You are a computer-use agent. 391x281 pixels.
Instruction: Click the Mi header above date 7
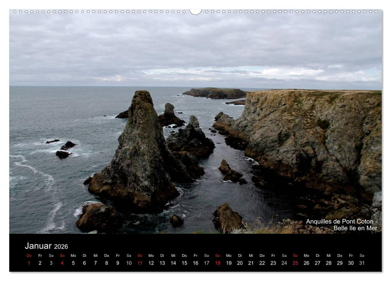pos(95,255)
